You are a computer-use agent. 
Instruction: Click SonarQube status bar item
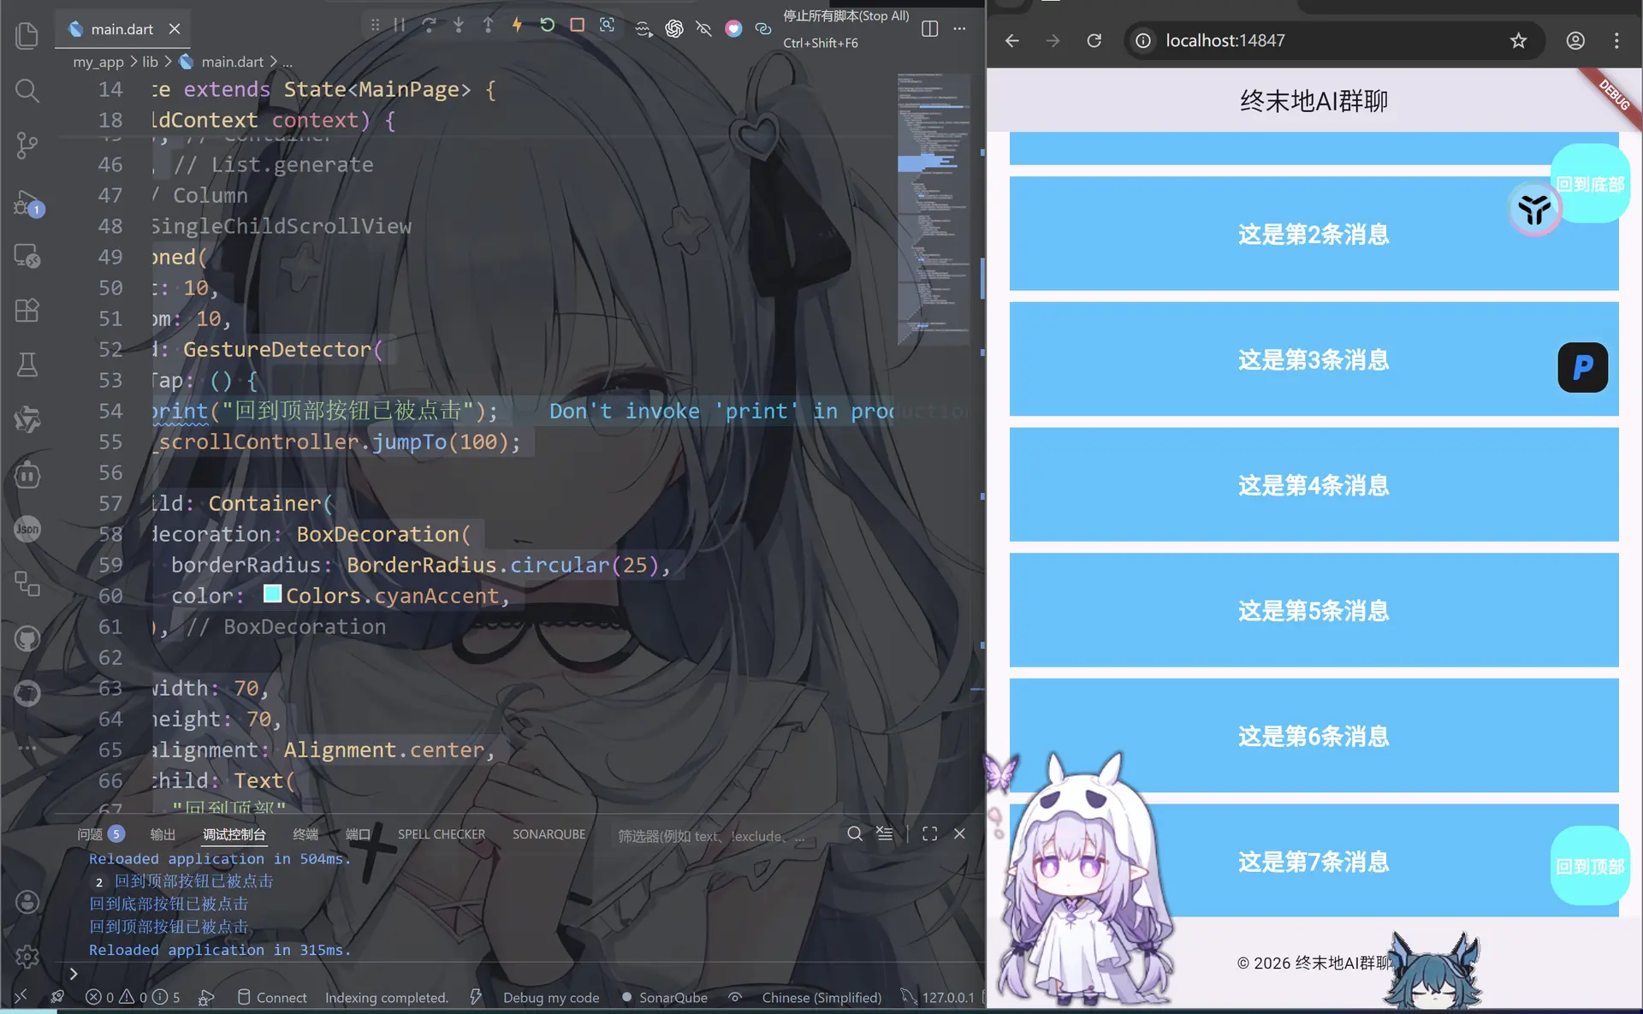(665, 997)
